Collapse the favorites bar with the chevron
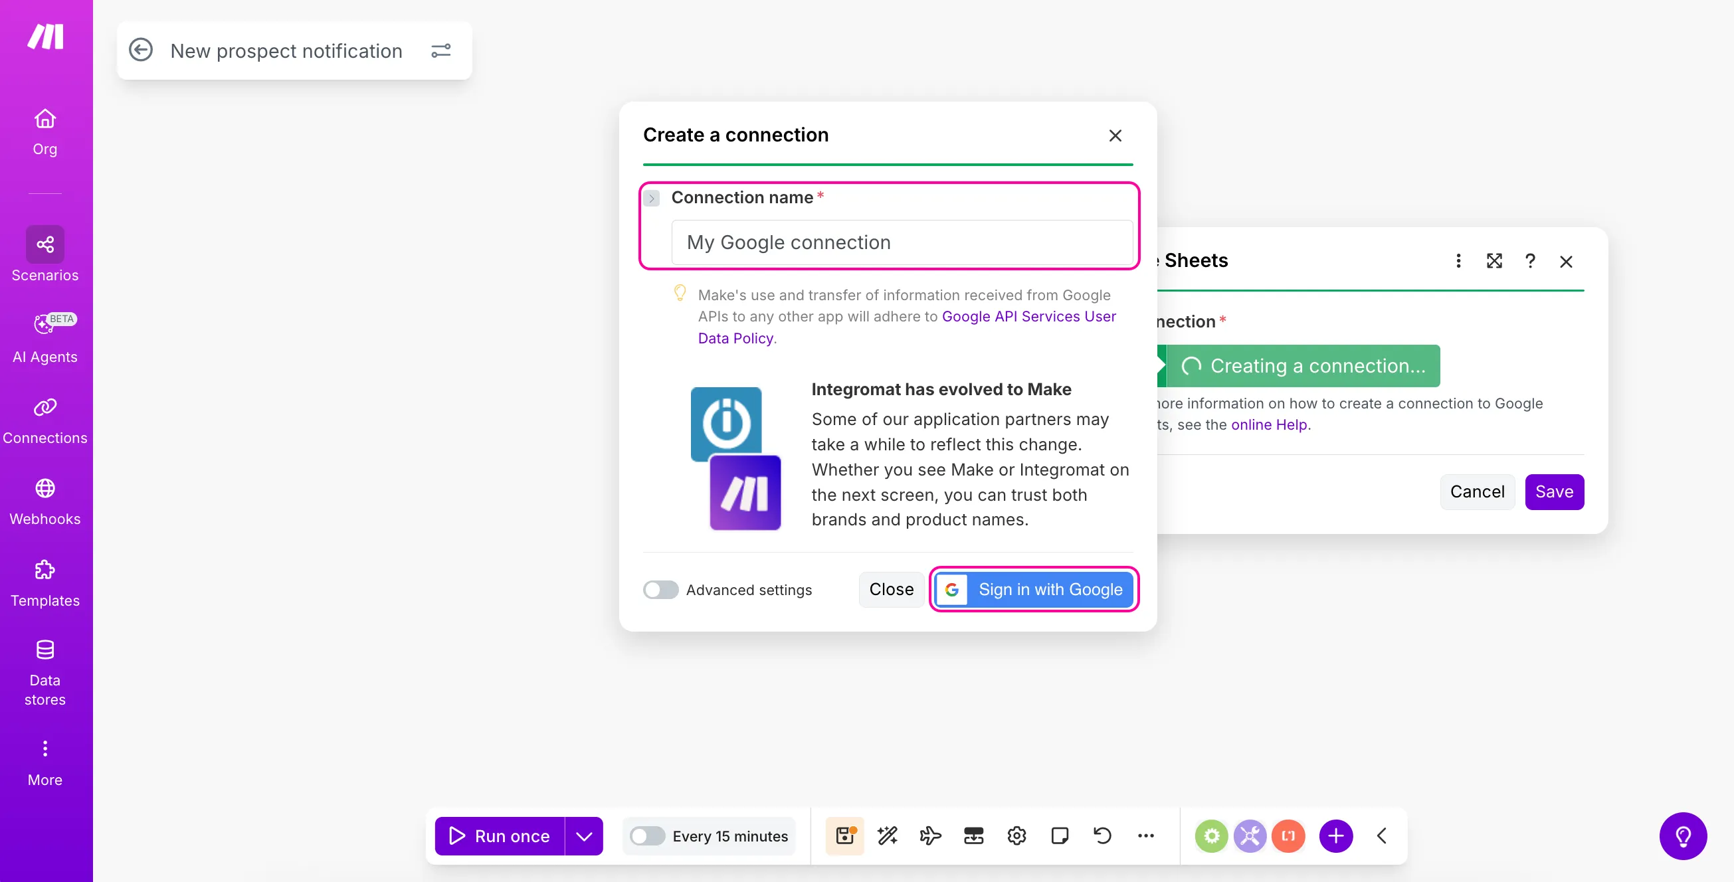 1382,836
